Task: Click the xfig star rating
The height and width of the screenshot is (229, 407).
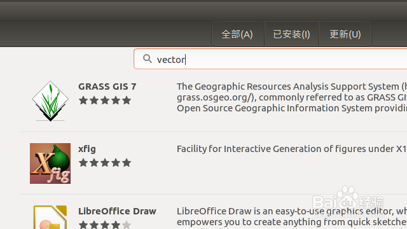Action: point(104,163)
